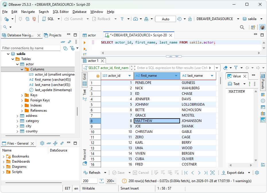Jump to last row using navigation icon
267x193 pixels.
pyautogui.click(x=205, y=173)
